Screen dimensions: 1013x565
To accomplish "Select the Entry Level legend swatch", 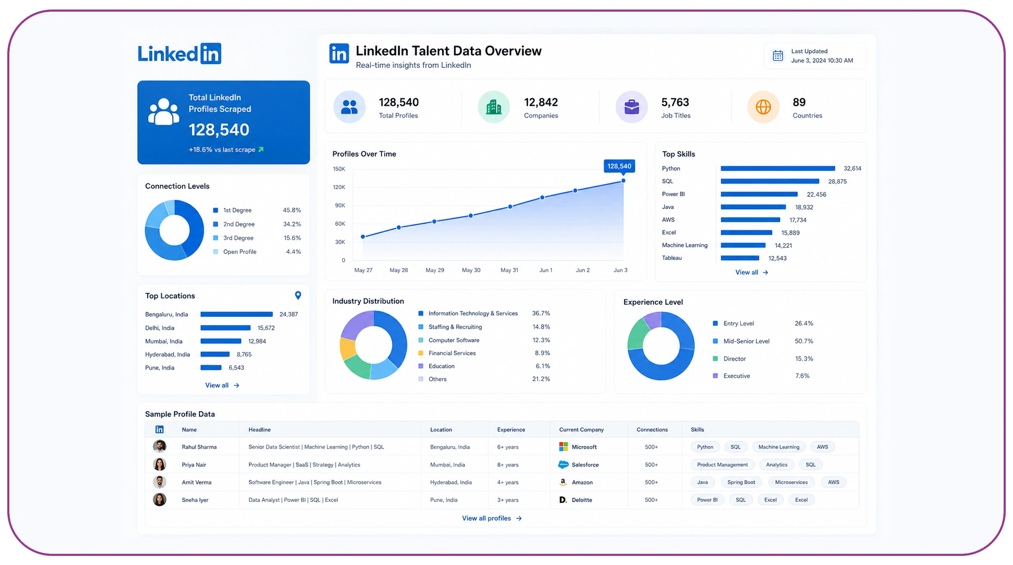I will click(x=715, y=324).
